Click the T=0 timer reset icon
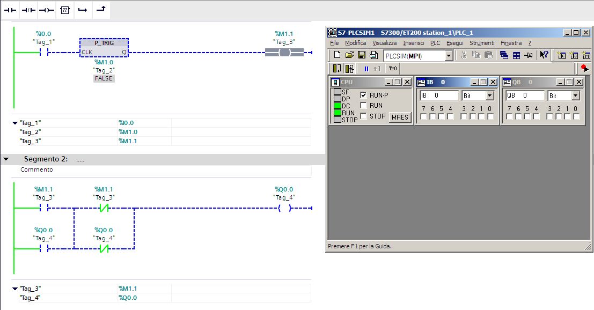This screenshot has height=310, width=594. 393,69
